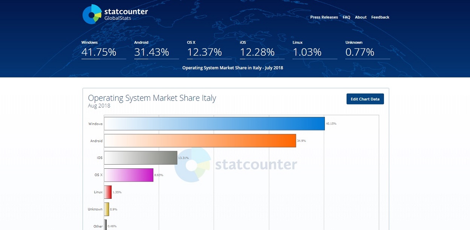
Task: Select the Android 31.43% stat
Action: pyautogui.click(x=156, y=50)
